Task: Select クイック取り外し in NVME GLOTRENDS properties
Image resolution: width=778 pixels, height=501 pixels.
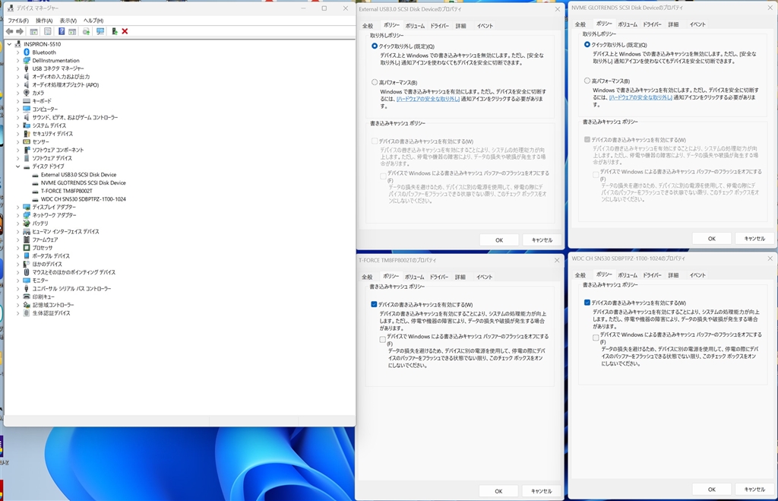Action: point(587,44)
